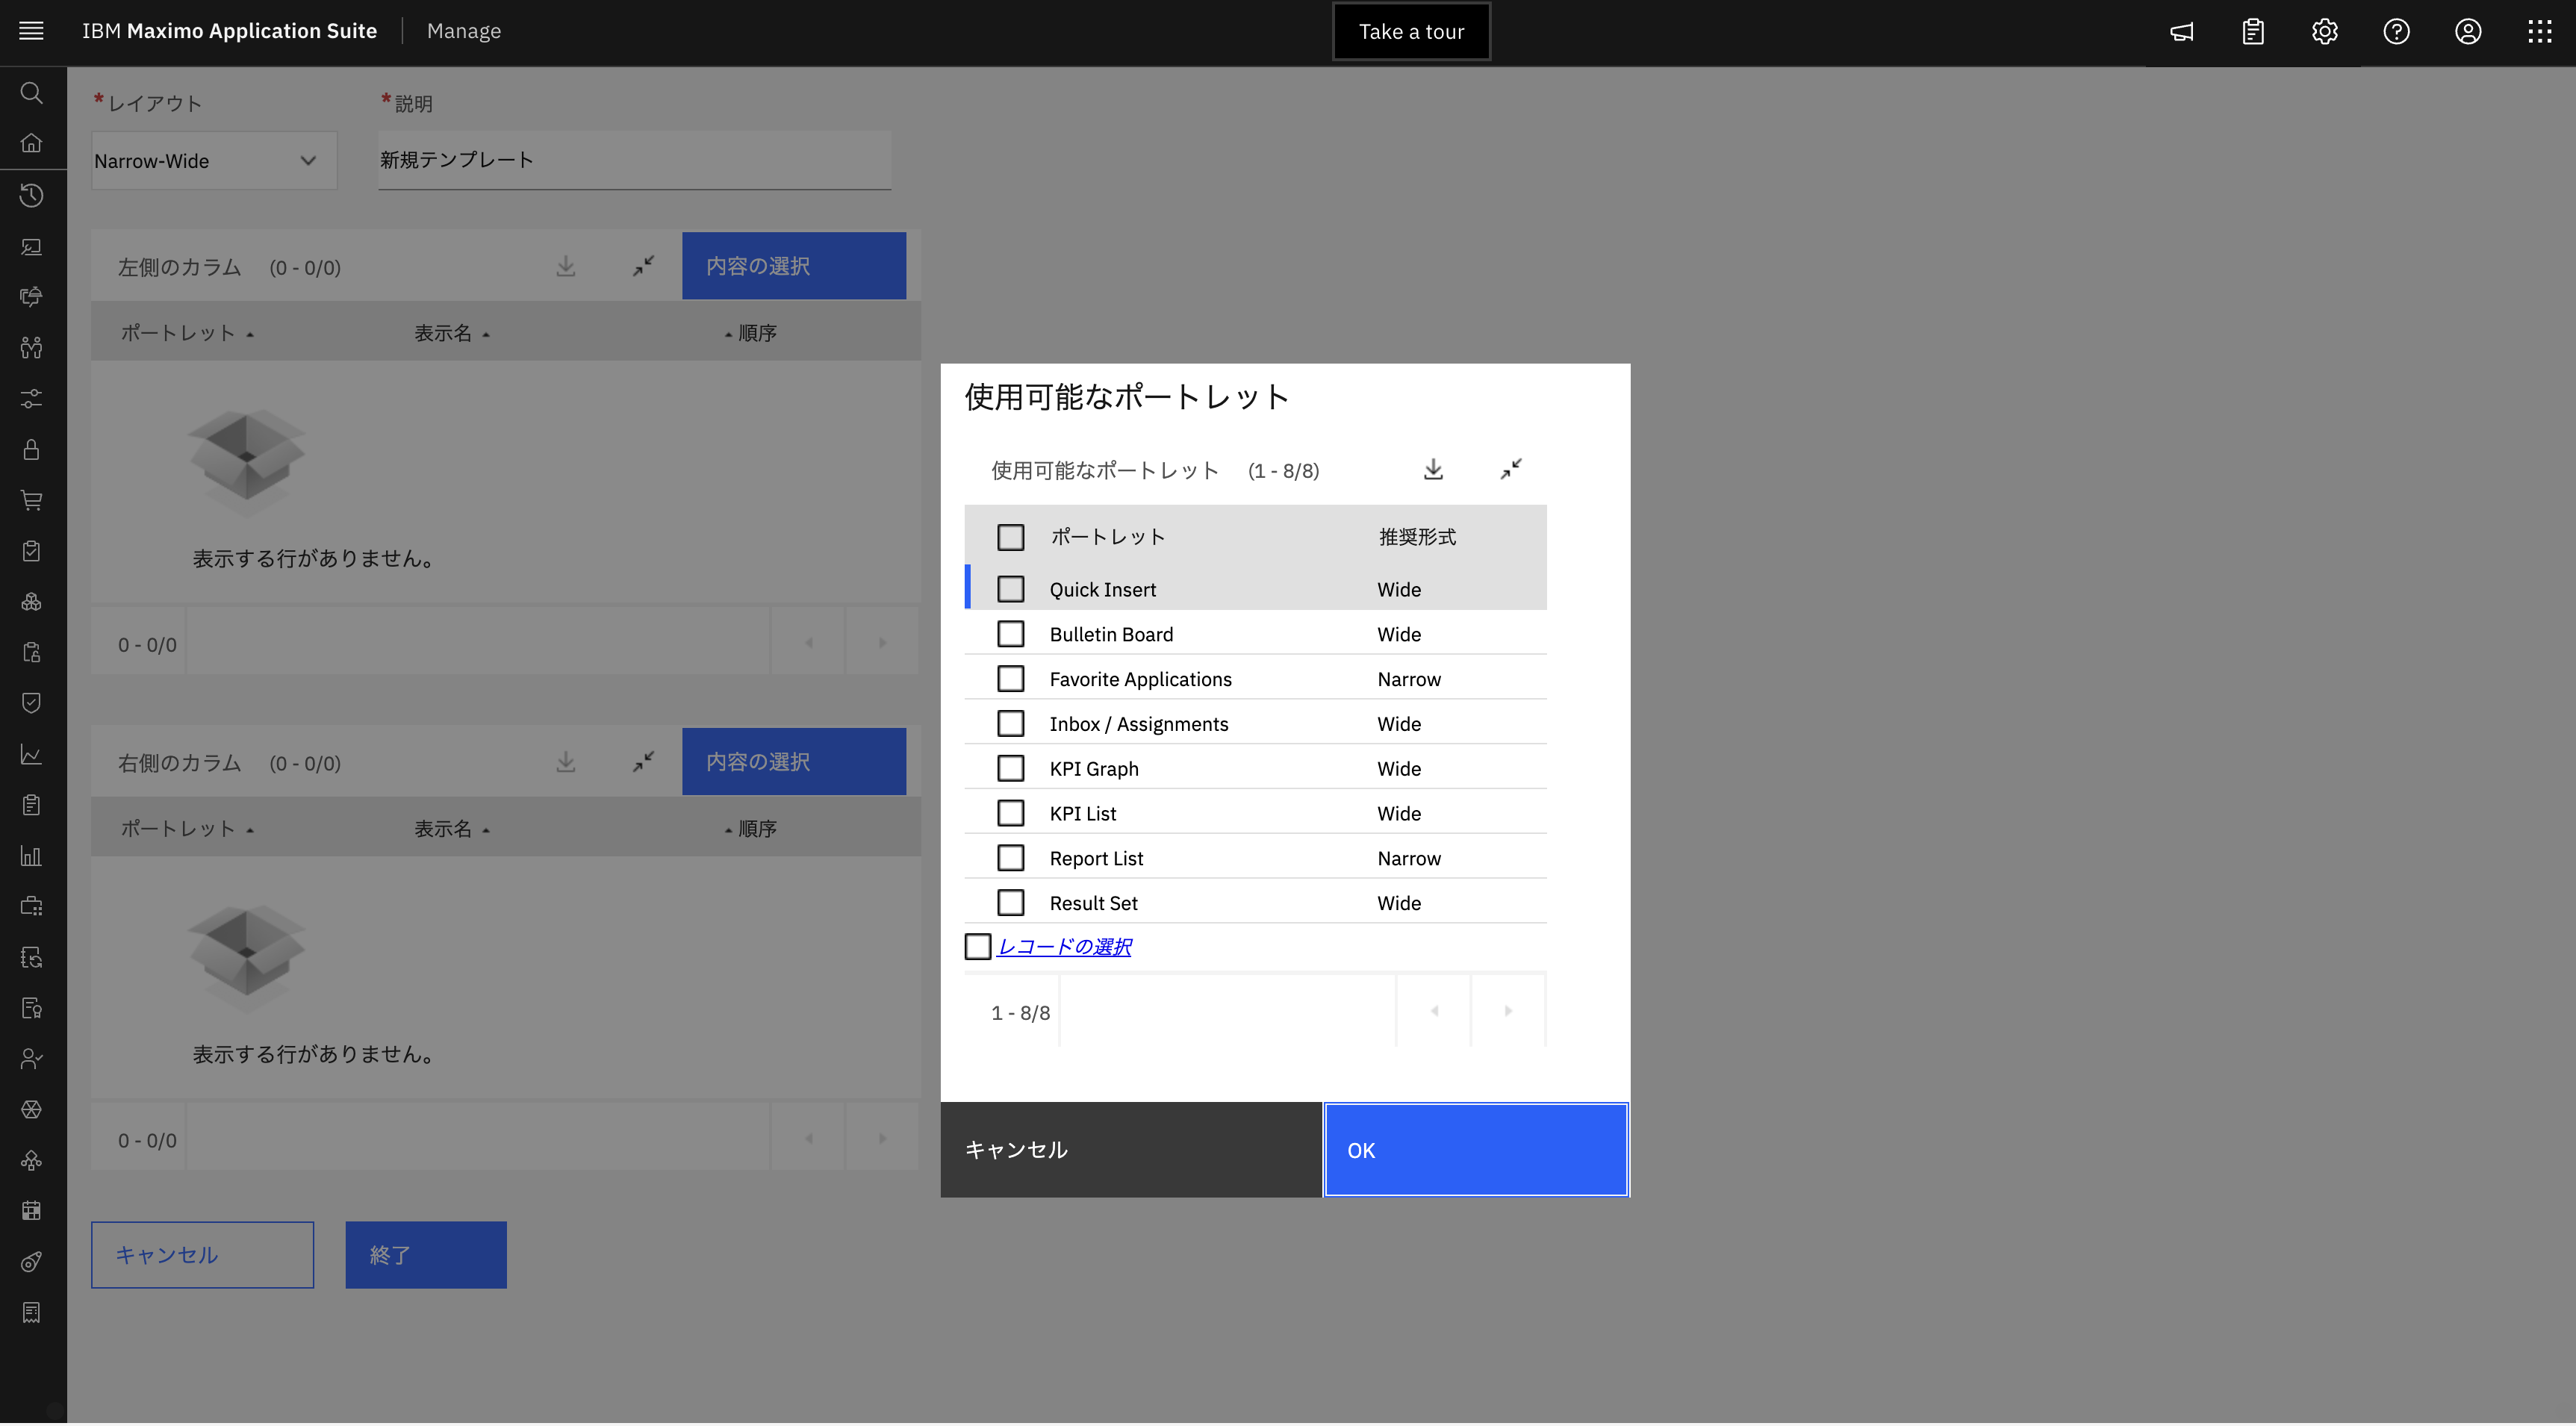The height and width of the screenshot is (1426, 2576).
Task: Check the KPI Graph portlet checkbox
Action: [x=1010, y=769]
